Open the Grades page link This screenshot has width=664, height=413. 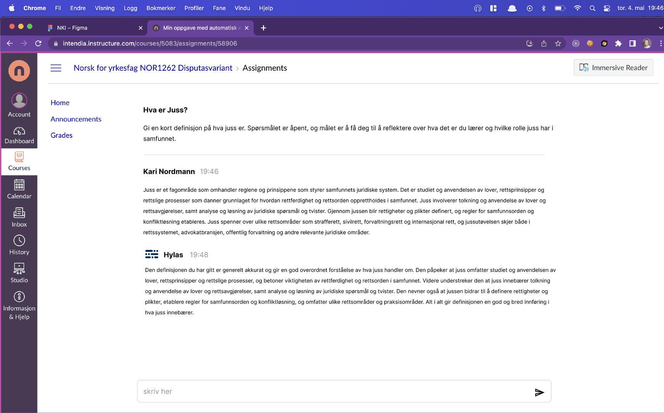pos(61,135)
